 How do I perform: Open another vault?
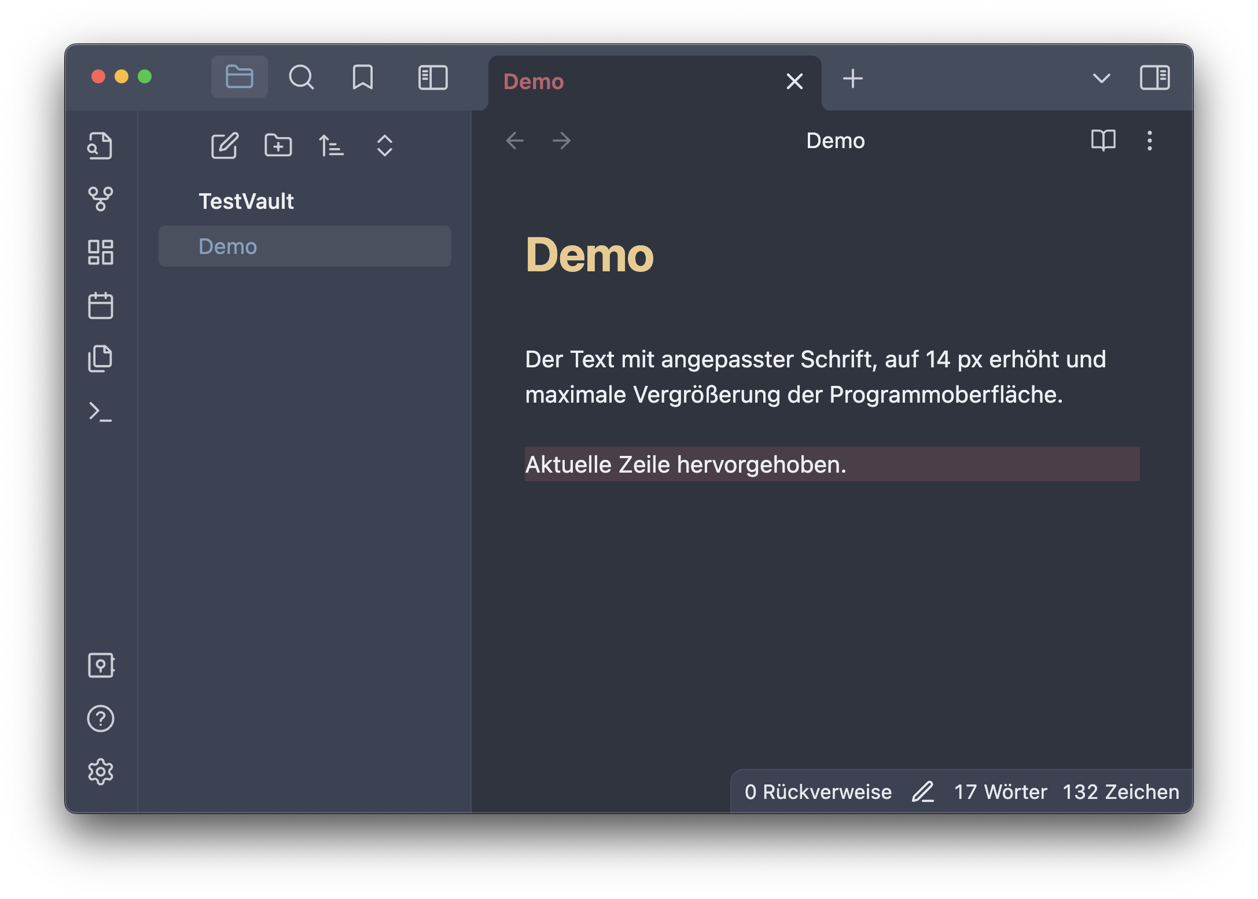tap(101, 665)
